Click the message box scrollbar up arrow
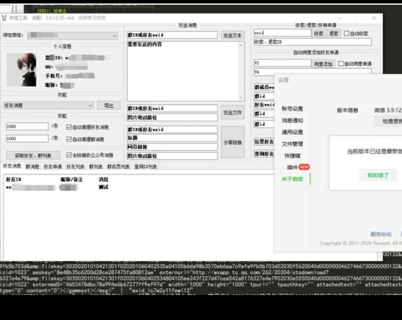The width and height of the screenshot is (402, 320). click(x=241, y=45)
